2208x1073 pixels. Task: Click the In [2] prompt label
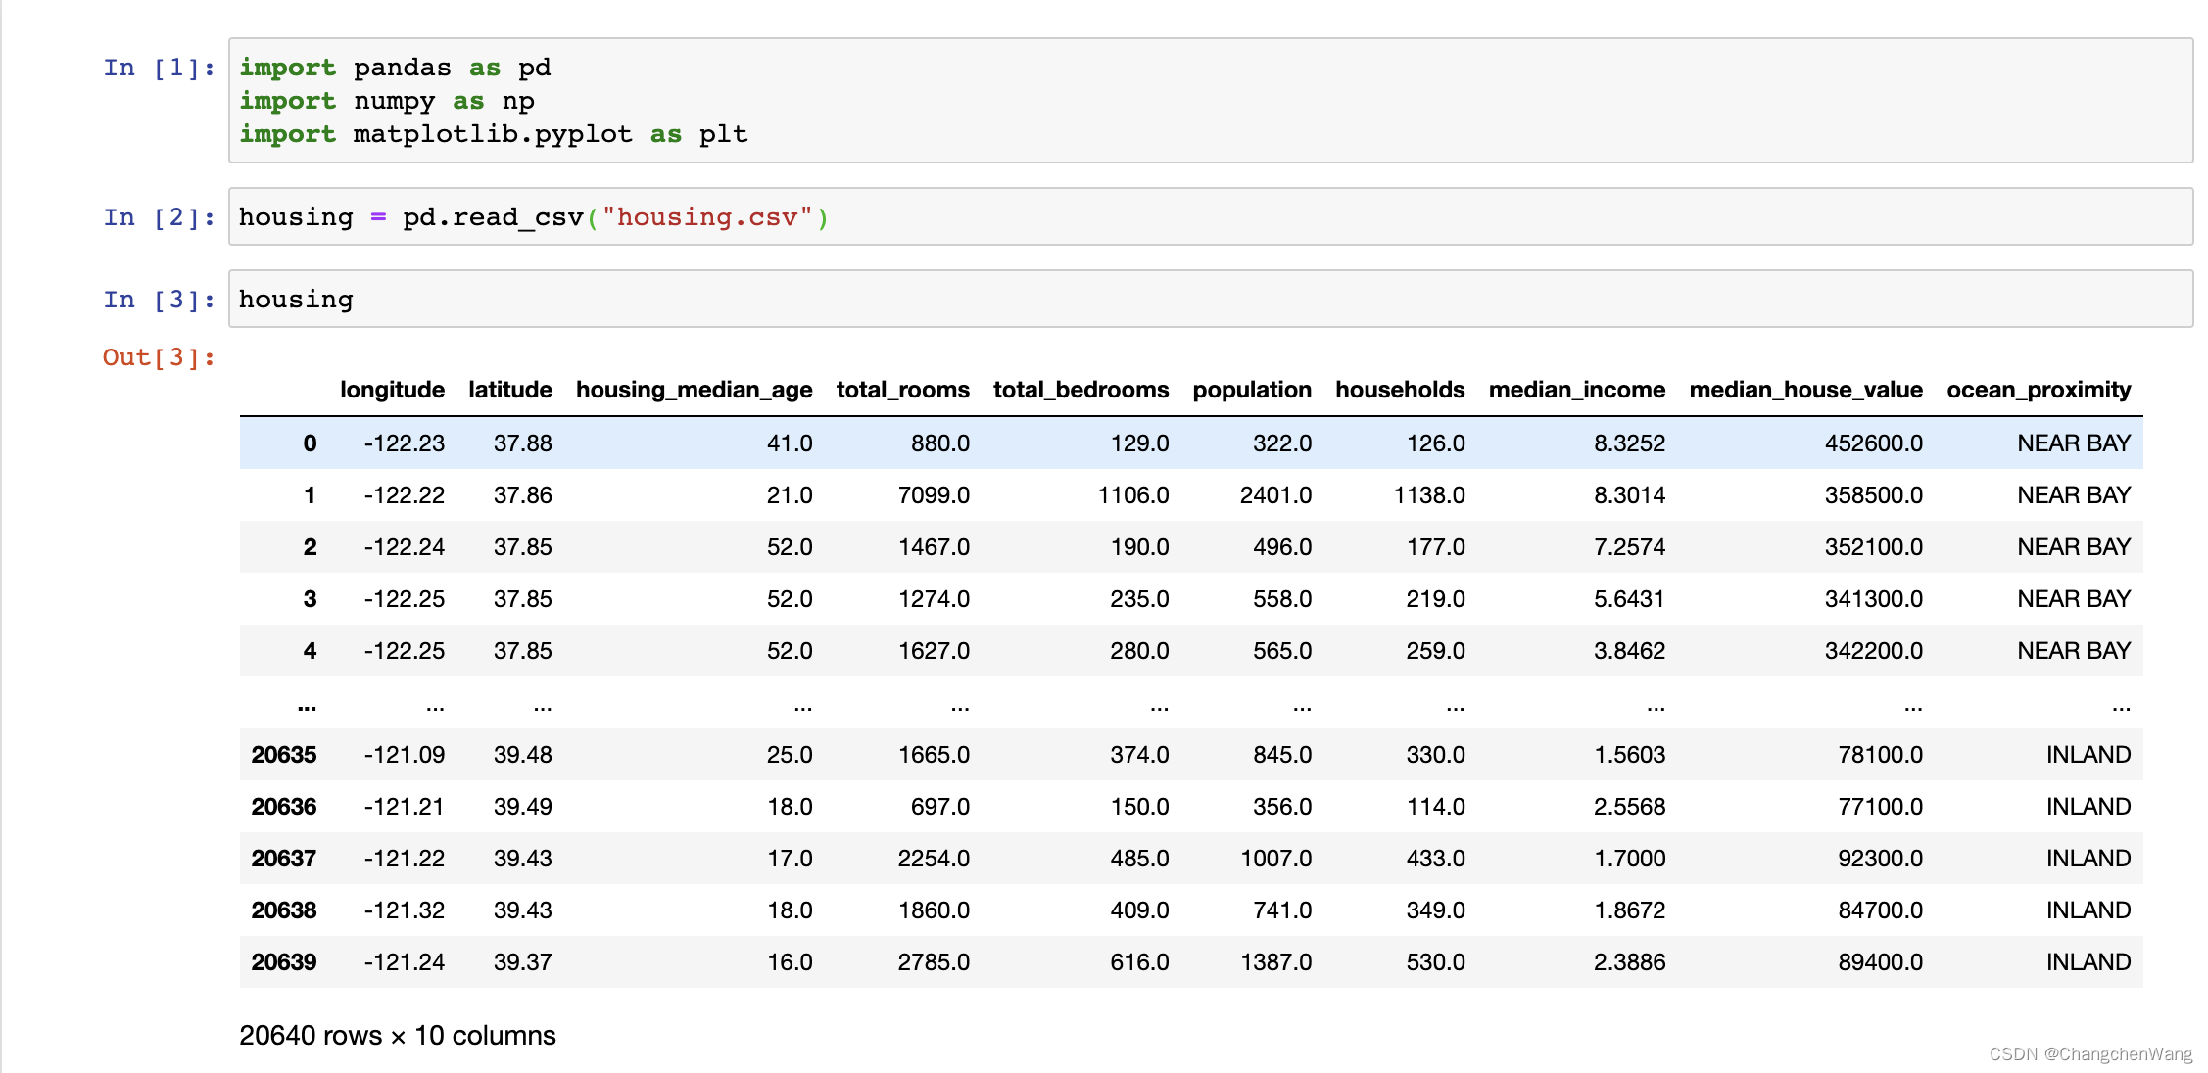point(159,217)
